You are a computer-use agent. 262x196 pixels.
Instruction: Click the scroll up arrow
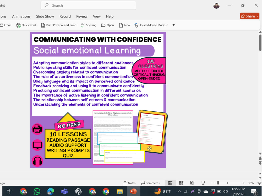[x=260, y=32]
